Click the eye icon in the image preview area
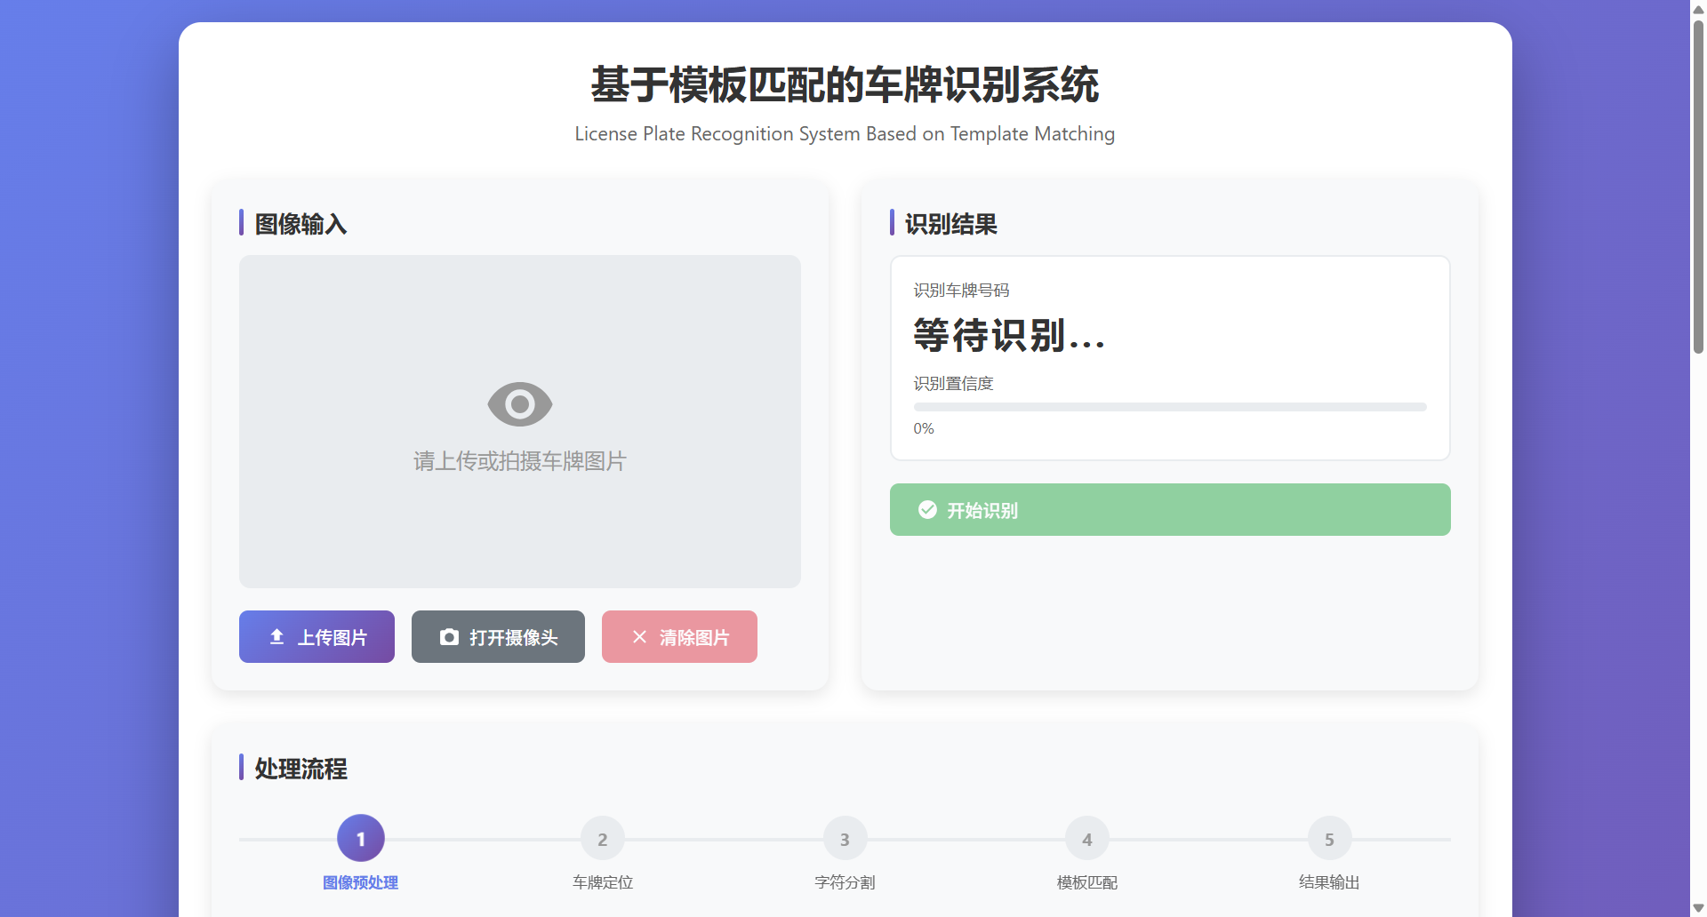The width and height of the screenshot is (1707, 917). 519,403
